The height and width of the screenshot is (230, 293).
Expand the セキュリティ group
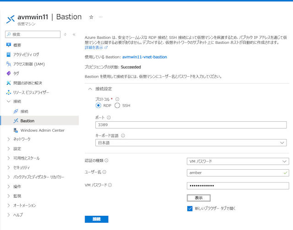pyautogui.click(x=9, y=167)
